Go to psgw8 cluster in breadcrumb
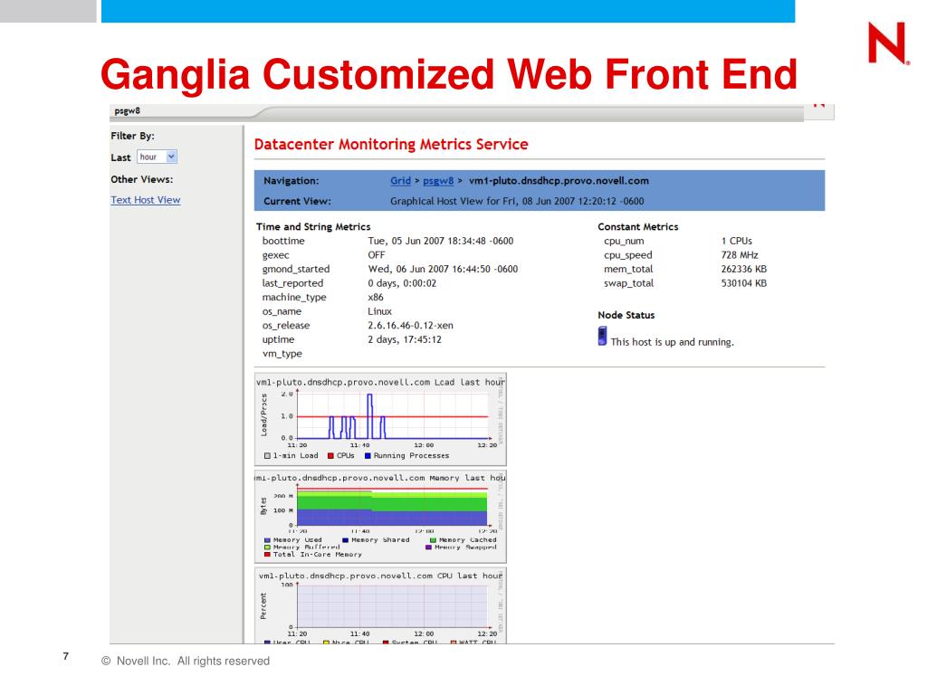 pos(438,181)
